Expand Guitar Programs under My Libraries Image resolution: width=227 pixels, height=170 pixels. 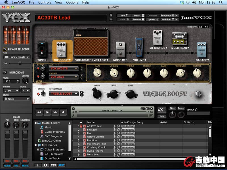pos(38,150)
